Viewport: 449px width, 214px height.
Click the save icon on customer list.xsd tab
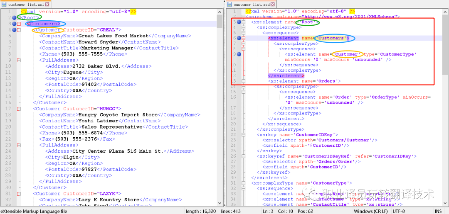pyautogui.click(x=229, y=5)
